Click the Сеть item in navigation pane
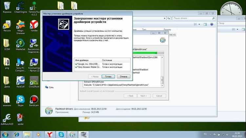Image resolution: width=246 pixels, height=138 pixels. (51, 87)
